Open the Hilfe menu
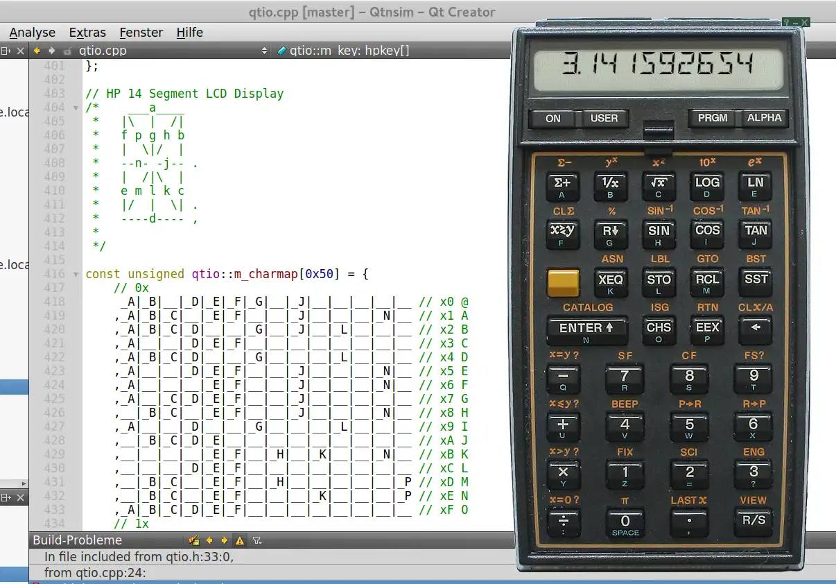Viewport: 836px width, 584px height. pos(190,33)
